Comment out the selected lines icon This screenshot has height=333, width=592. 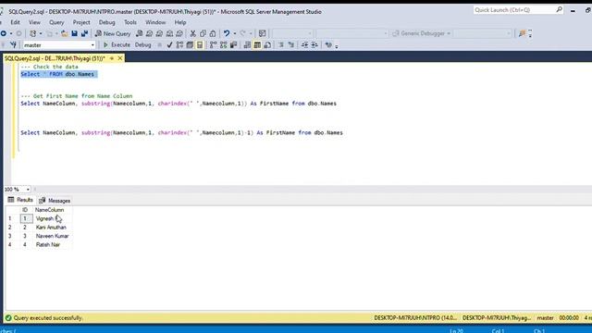coord(281,45)
